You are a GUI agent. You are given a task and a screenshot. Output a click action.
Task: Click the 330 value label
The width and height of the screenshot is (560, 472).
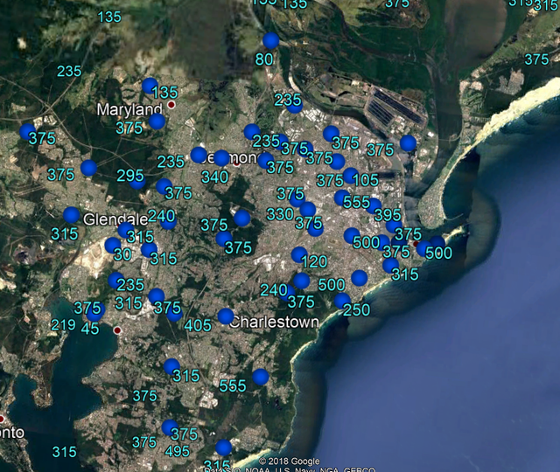tap(280, 214)
